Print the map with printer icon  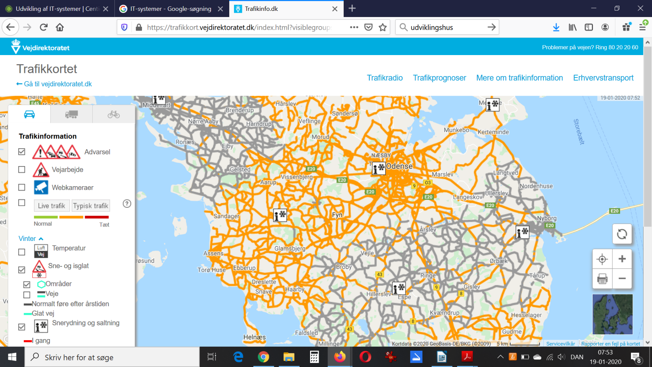[x=602, y=279]
